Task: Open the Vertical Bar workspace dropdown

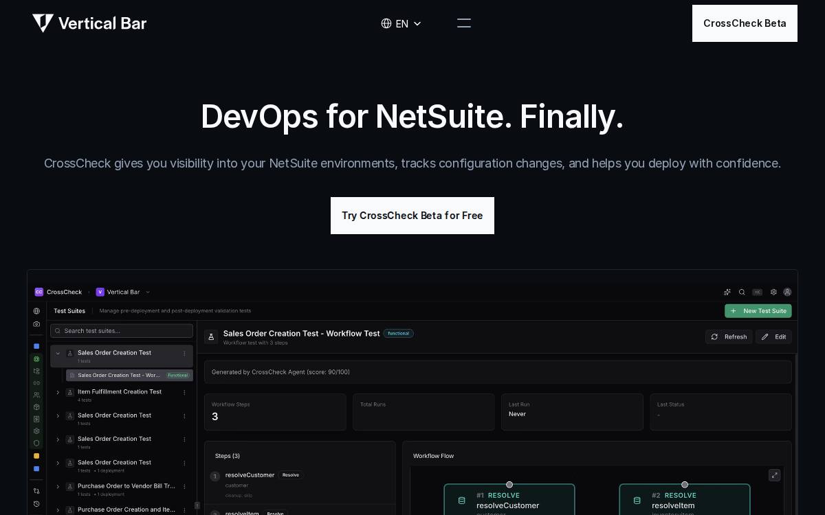Action: click(x=123, y=292)
